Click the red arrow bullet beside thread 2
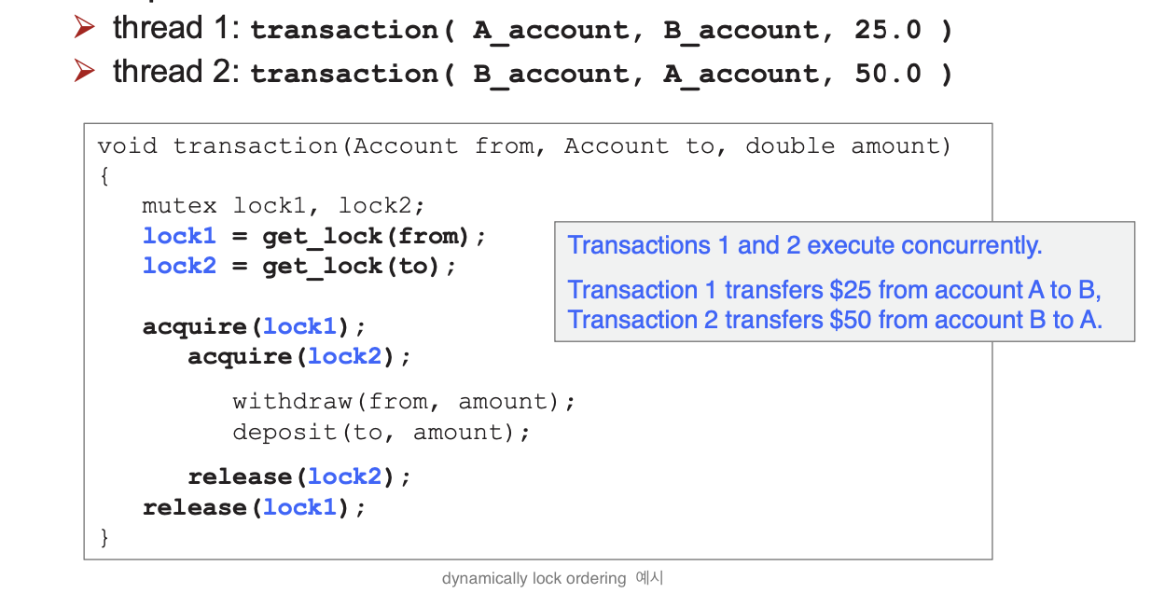Image resolution: width=1151 pixels, height=593 pixels. click(85, 71)
